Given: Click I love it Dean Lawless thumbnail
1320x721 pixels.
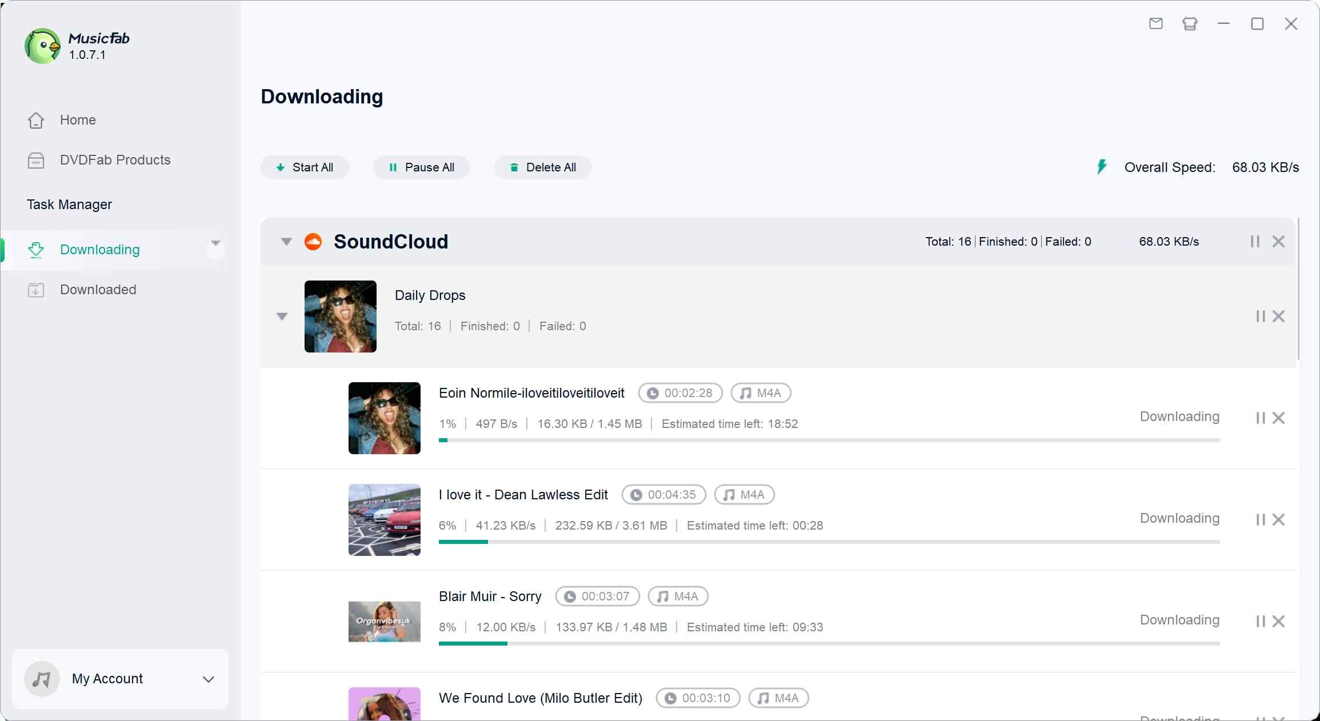Looking at the screenshot, I should pyautogui.click(x=385, y=520).
